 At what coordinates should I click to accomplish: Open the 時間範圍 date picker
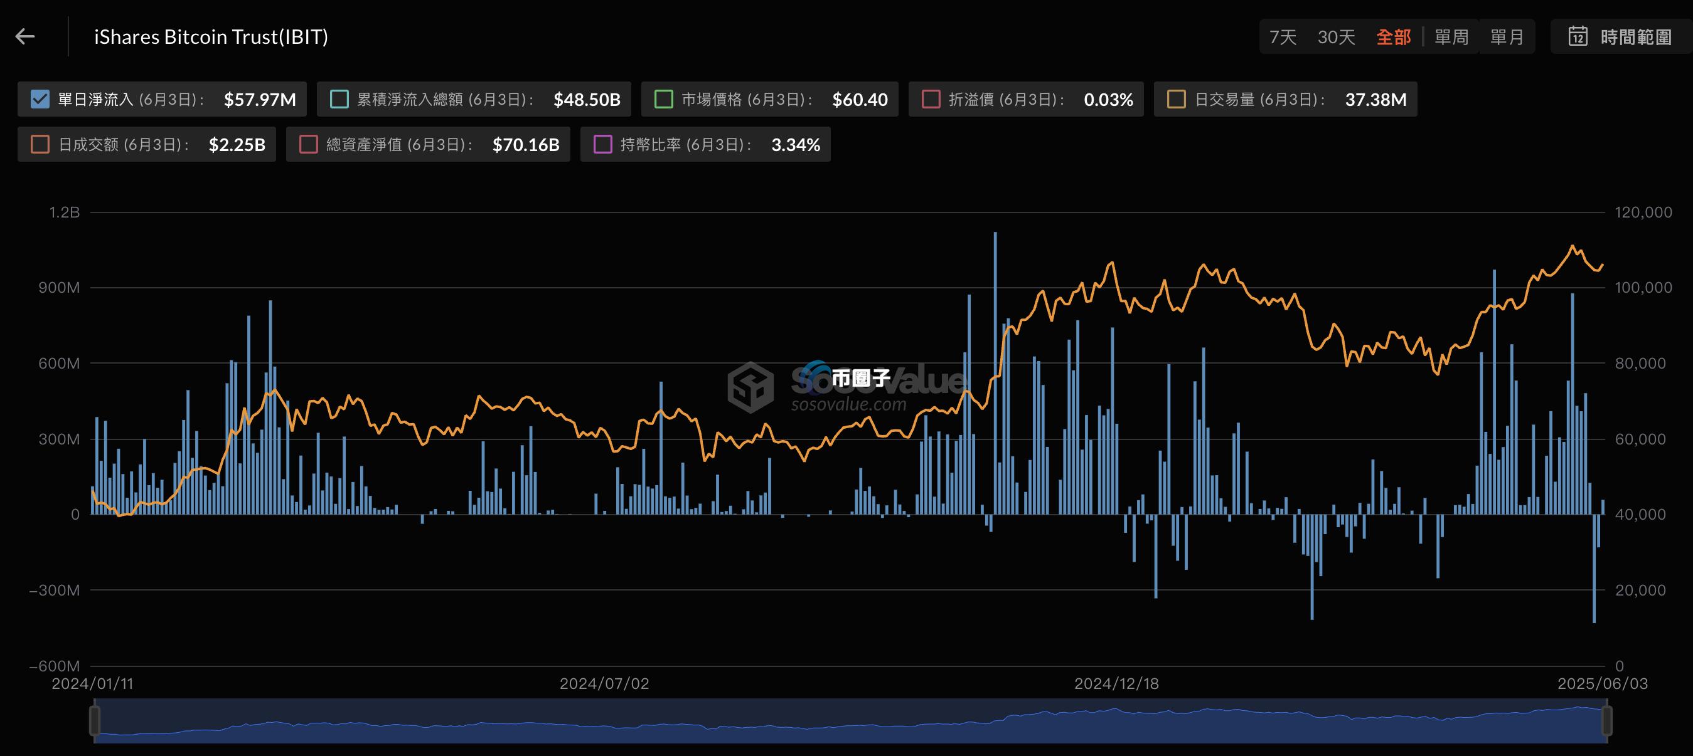click(1635, 37)
